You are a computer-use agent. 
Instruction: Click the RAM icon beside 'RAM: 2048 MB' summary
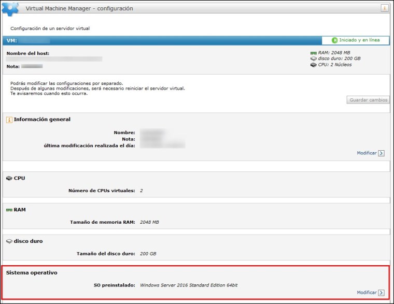(313, 53)
